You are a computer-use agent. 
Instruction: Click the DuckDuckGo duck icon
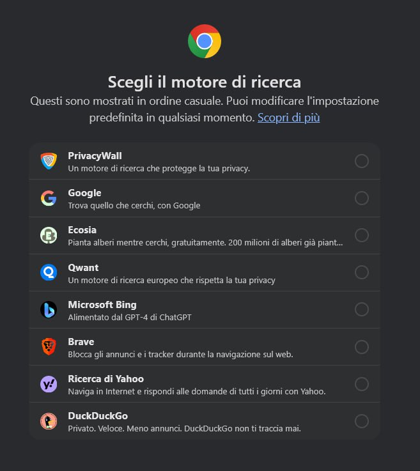pyautogui.click(x=49, y=421)
